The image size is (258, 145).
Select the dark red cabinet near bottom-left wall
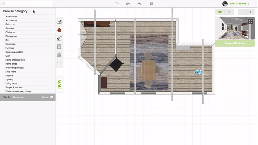pyautogui.click(x=104, y=83)
